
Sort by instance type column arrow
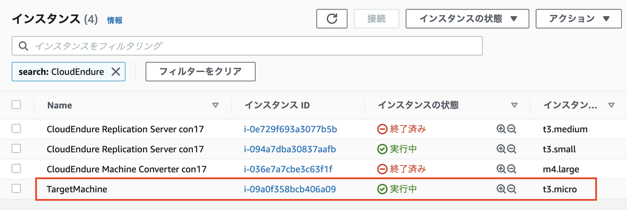611,105
